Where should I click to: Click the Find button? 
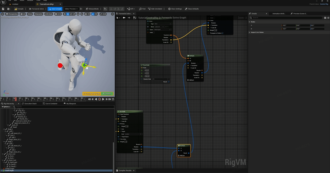[142, 9]
